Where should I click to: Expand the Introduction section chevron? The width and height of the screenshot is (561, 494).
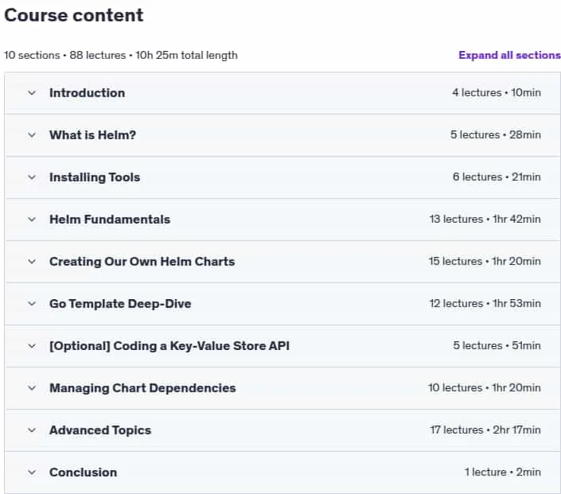click(32, 93)
